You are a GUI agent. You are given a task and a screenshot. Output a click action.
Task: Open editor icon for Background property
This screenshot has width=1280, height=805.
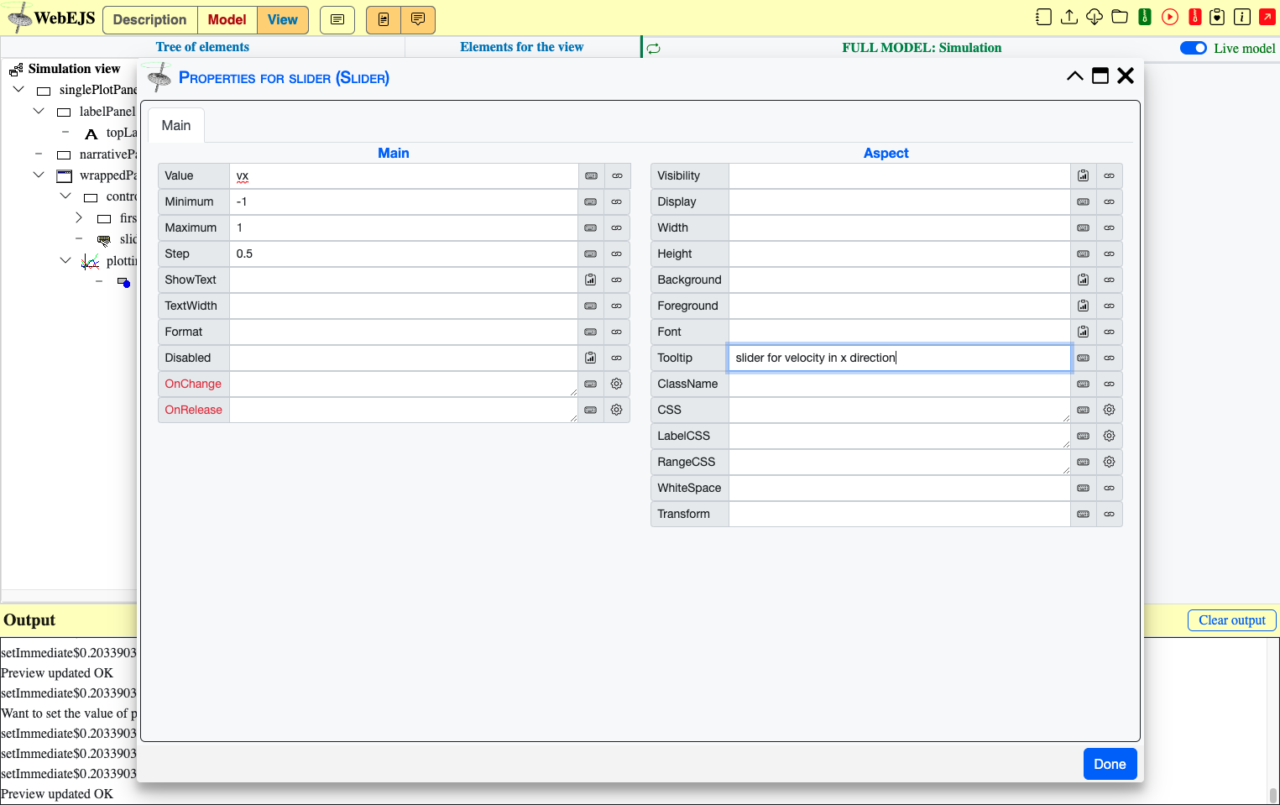(1084, 280)
